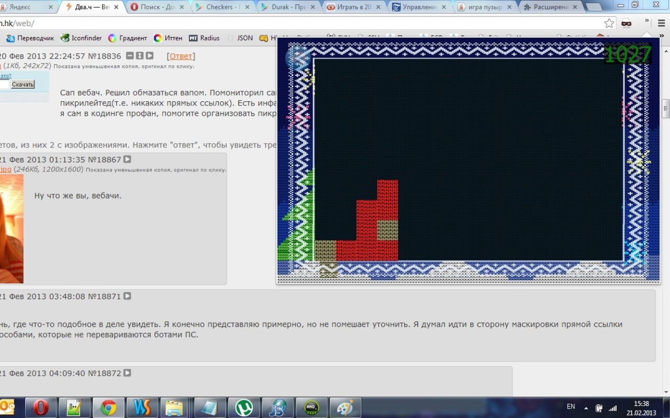
Task: Open the Переводчик bookmark
Action: [30, 38]
